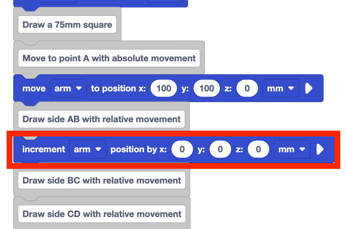Click the x increment field showing 0

(182, 149)
